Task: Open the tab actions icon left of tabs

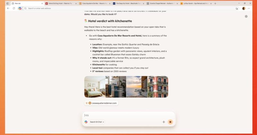Action: (x=8, y=3)
